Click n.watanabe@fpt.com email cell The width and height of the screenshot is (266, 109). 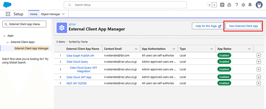(117, 56)
